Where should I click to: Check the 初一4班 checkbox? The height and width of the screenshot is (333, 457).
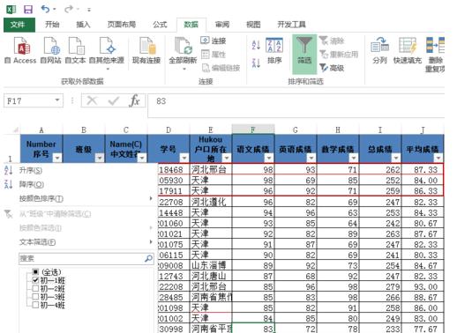click(x=35, y=305)
